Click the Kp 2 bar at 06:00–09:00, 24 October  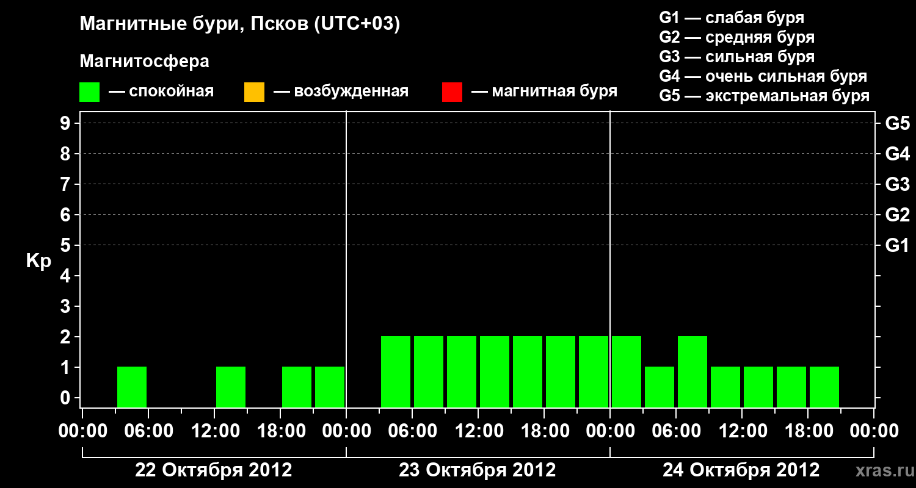pyautogui.click(x=692, y=371)
